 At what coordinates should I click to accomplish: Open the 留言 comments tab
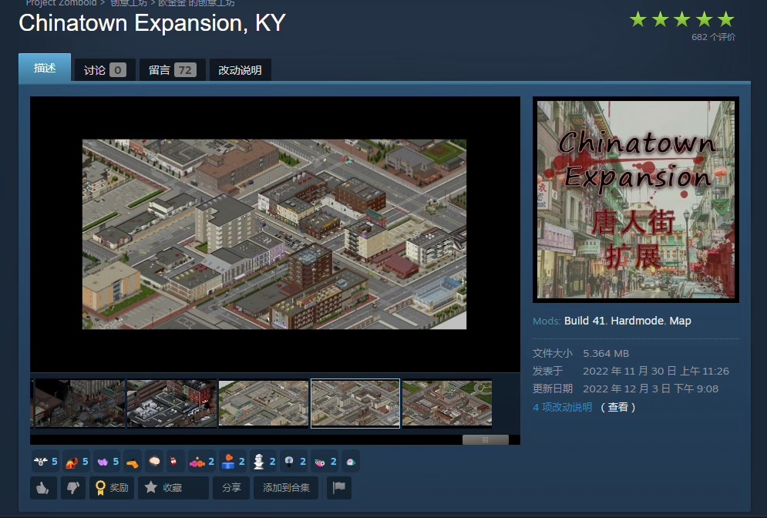click(x=172, y=70)
